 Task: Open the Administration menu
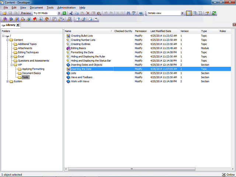coord(66,7)
